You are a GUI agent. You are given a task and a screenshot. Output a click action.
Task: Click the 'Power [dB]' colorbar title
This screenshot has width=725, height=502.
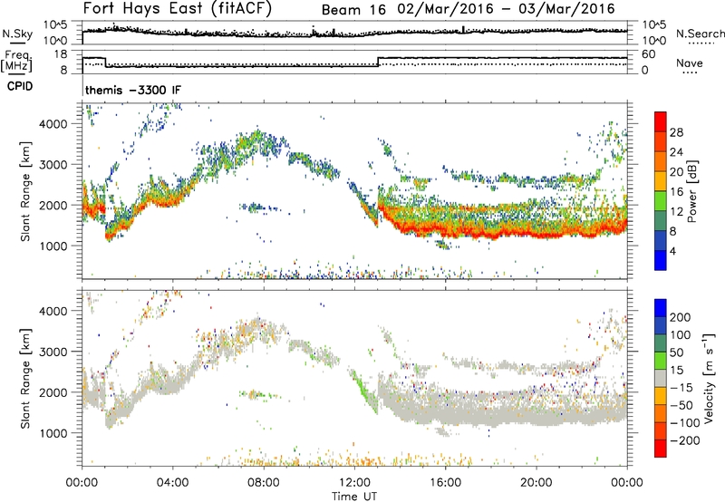692,191
